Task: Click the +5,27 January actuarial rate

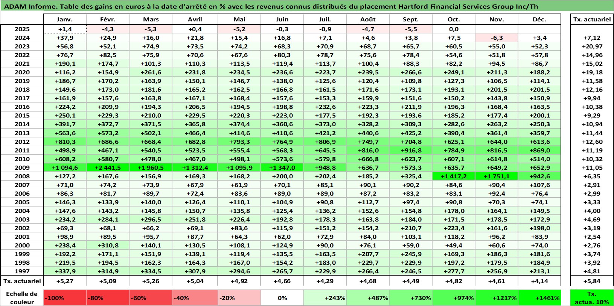Action: pos(65,281)
